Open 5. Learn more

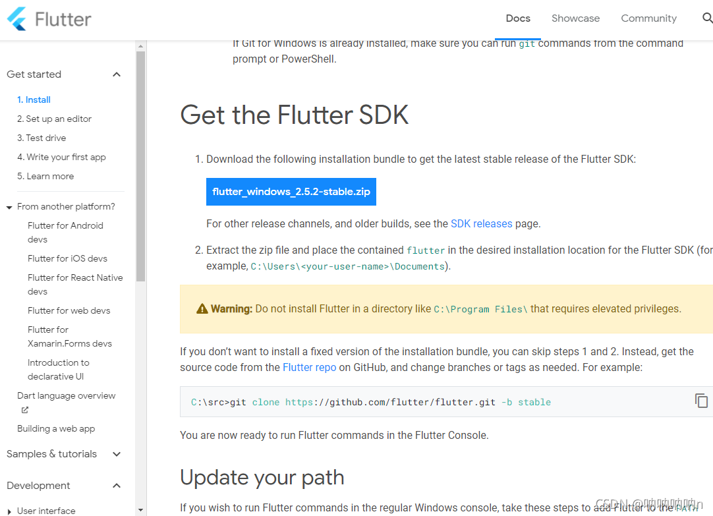click(x=45, y=176)
